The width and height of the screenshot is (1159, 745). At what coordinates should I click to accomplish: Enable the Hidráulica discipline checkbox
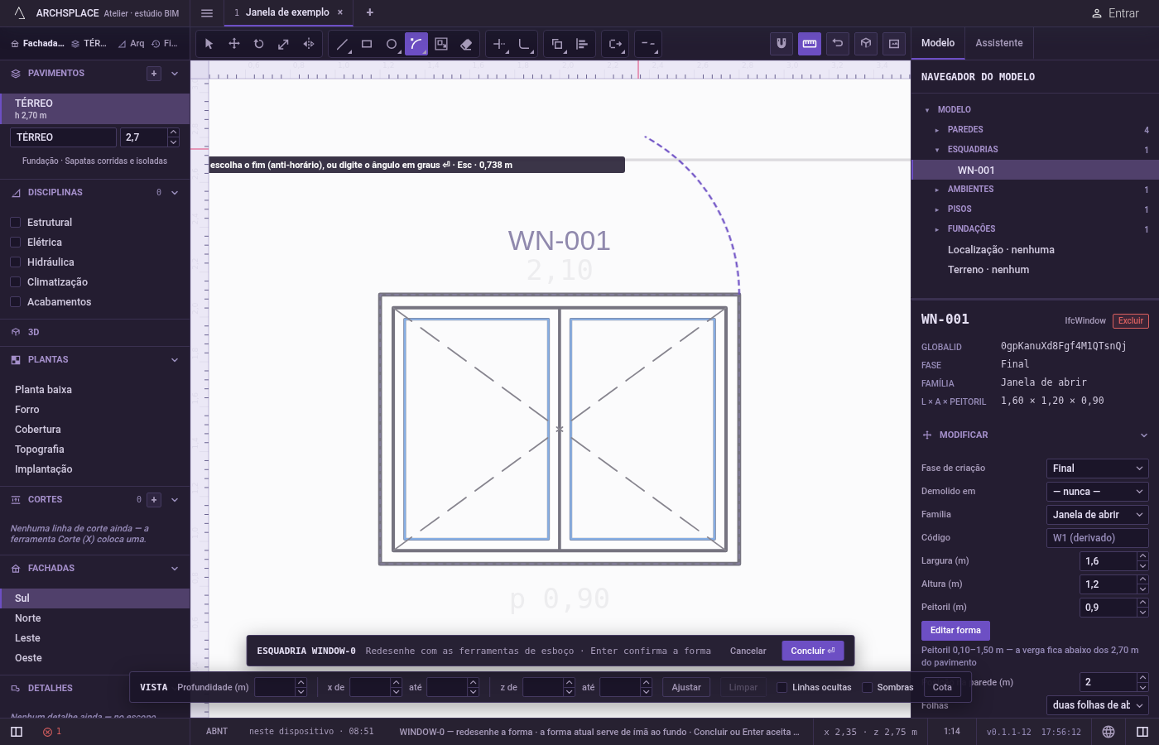click(x=15, y=262)
